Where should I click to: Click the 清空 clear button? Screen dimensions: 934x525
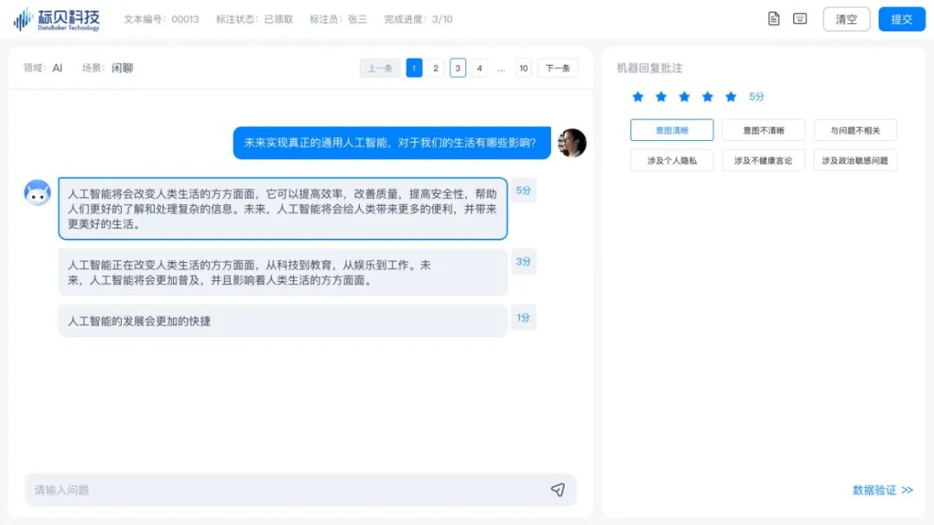846,18
